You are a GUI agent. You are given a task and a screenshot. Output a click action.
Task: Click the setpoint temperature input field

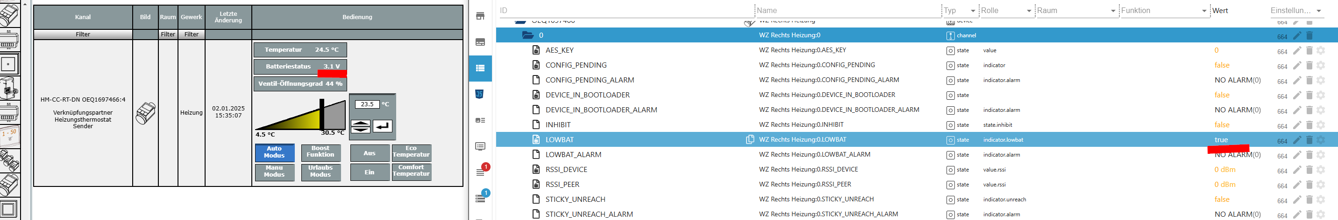tap(367, 104)
